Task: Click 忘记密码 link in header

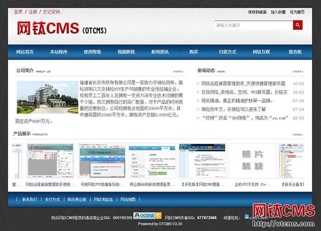Action: tap(51, 12)
